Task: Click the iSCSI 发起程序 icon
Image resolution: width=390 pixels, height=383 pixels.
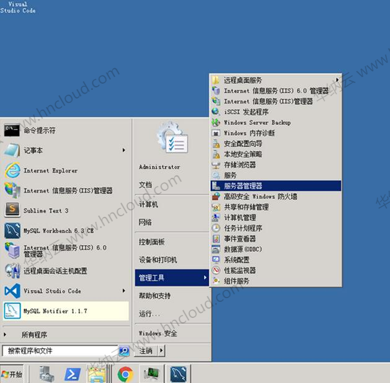Action: [x=216, y=112]
